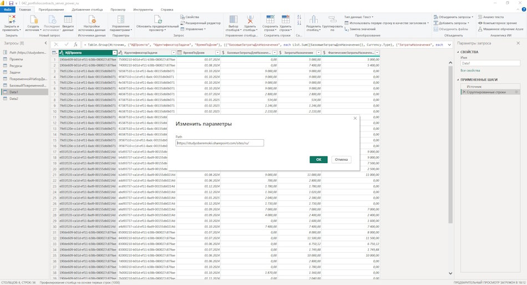Click Отмена in the dialog
The width and height of the screenshot is (527, 285).
coord(341,160)
